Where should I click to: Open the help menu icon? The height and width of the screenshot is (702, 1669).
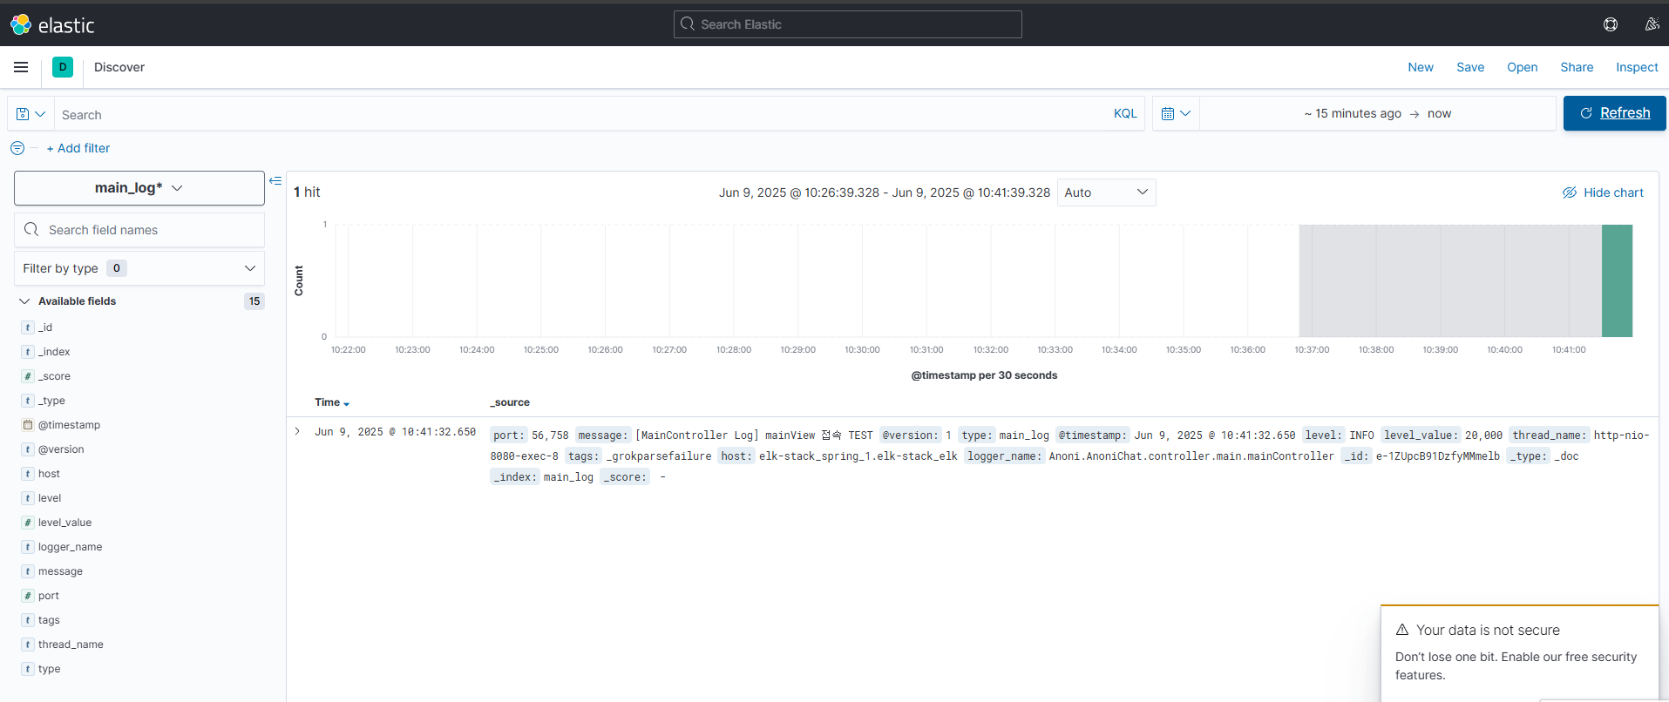pyautogui.click(x=1611, y=24)
